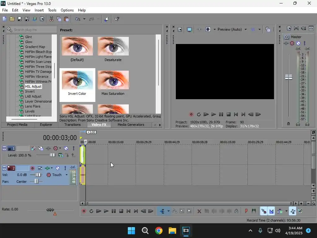Image resolution: width=317 pixels, height=238 pixels.
Task: Open the preview Overlays dropdown arrow
Action: tap(259, 29)
